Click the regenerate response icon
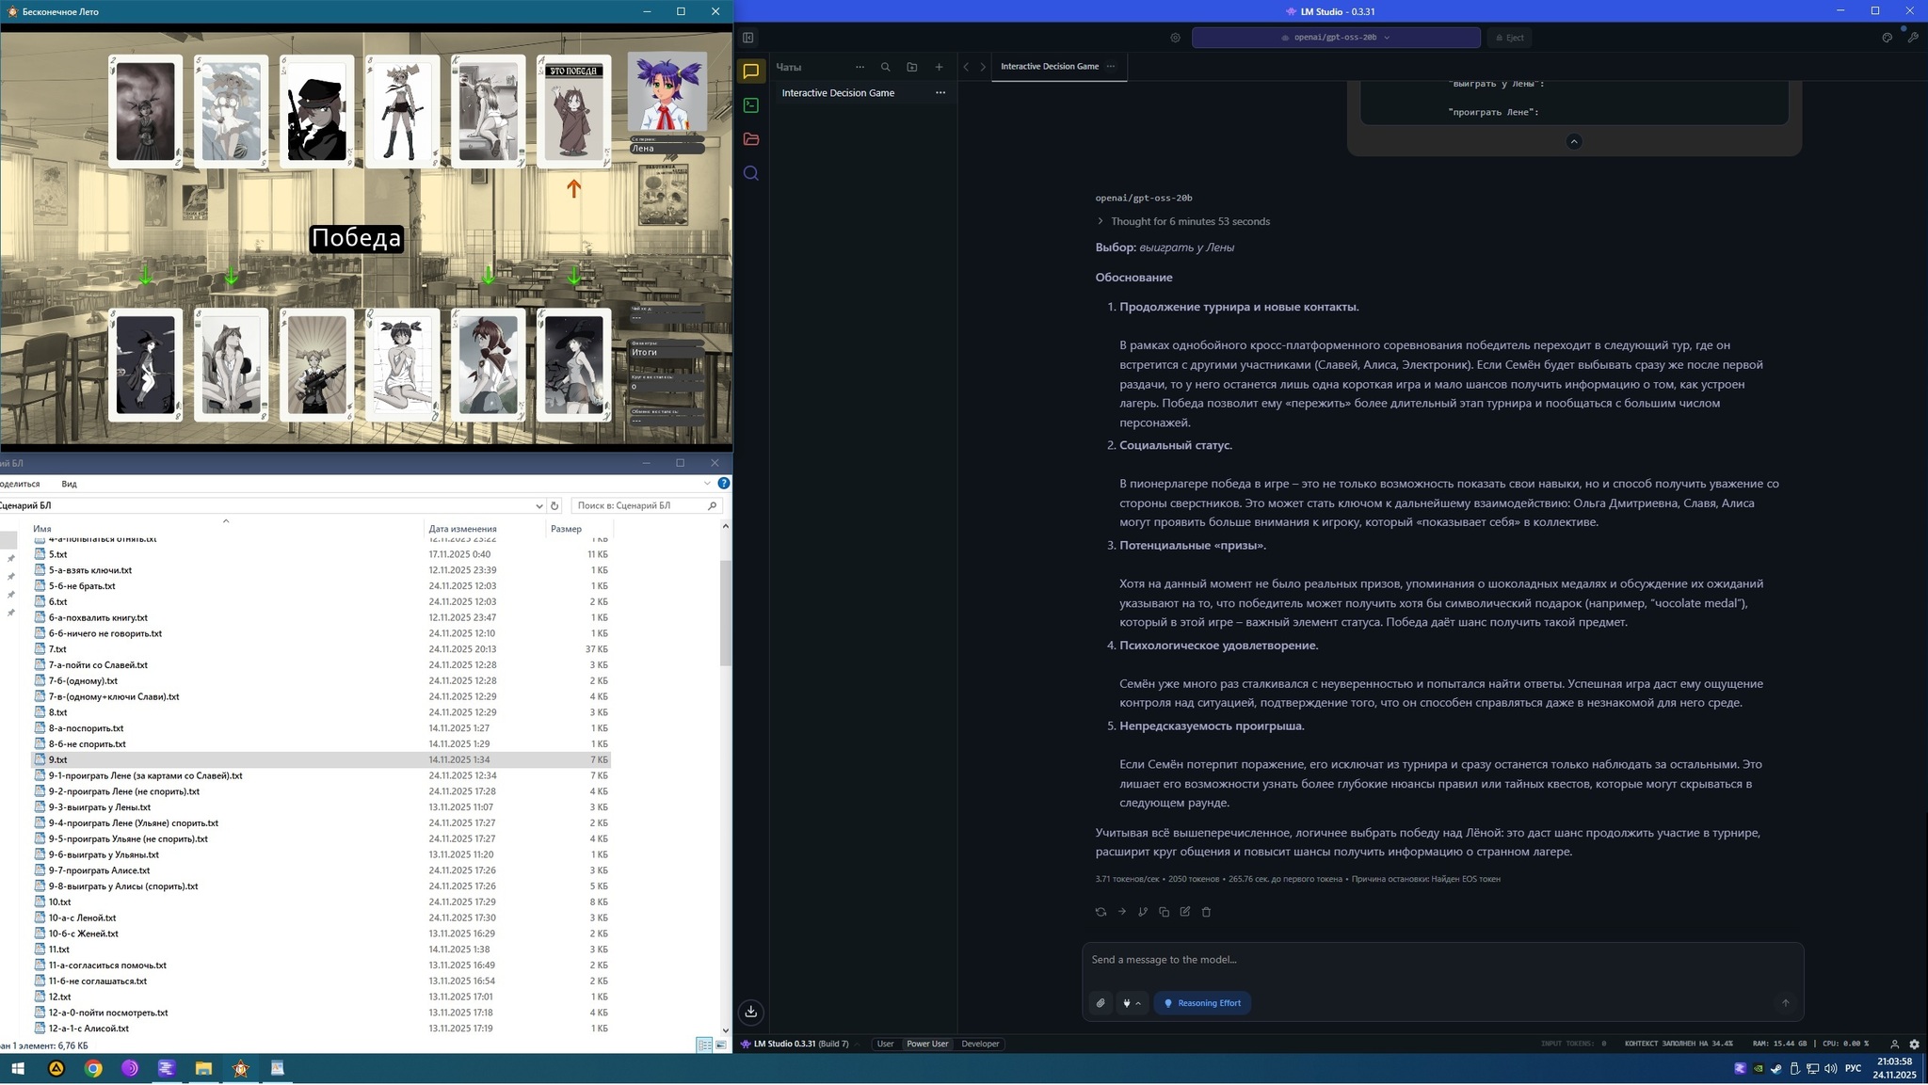Viewport: 1928px width, 1085px height. coord(1101,912)
